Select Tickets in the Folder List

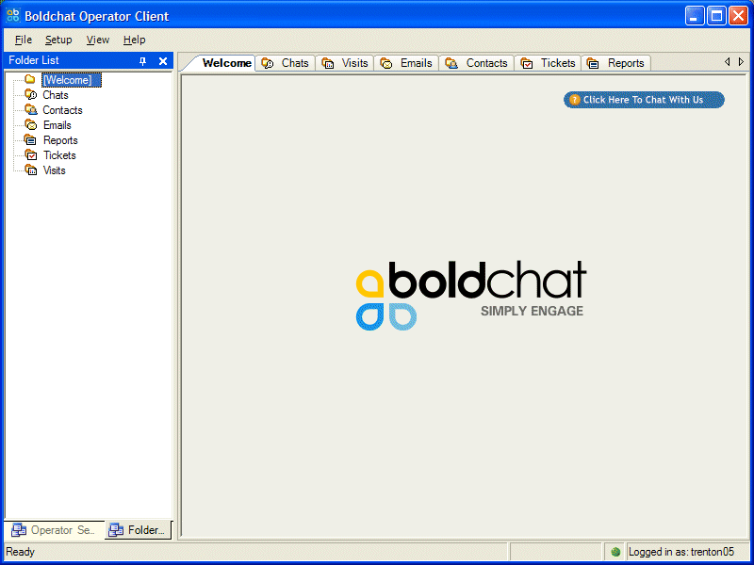tap(59, 155)
